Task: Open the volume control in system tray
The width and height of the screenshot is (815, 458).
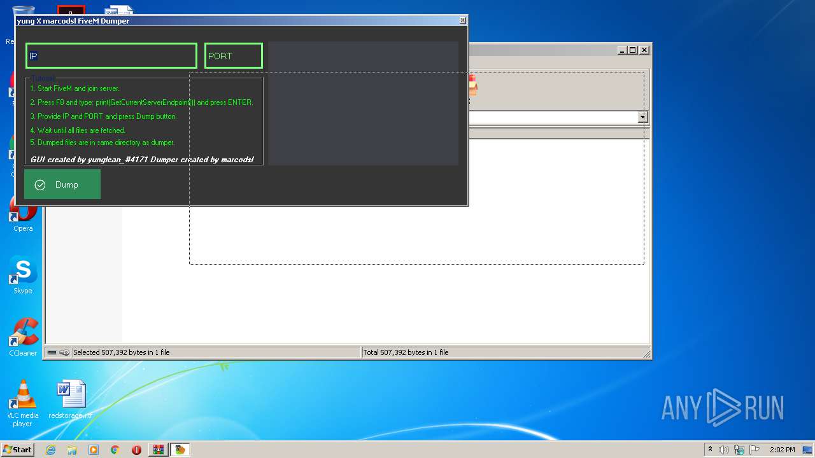Action: (x=724, y=450)
